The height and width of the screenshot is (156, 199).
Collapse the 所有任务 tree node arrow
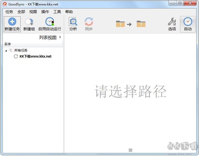(x=6, y=51)
